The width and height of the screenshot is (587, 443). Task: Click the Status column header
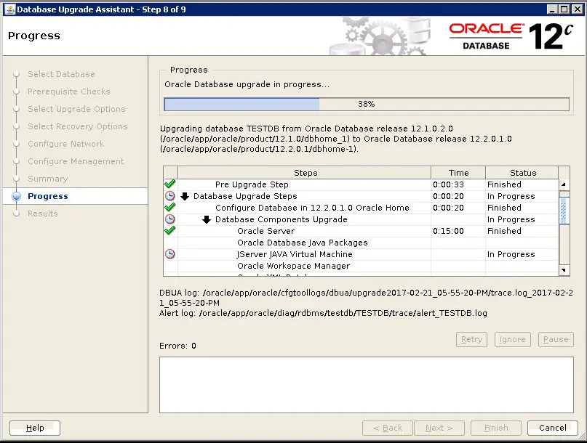(522, 173)
